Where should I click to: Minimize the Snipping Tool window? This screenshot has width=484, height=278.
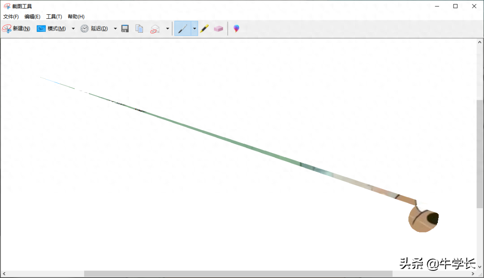coord(437,6)
